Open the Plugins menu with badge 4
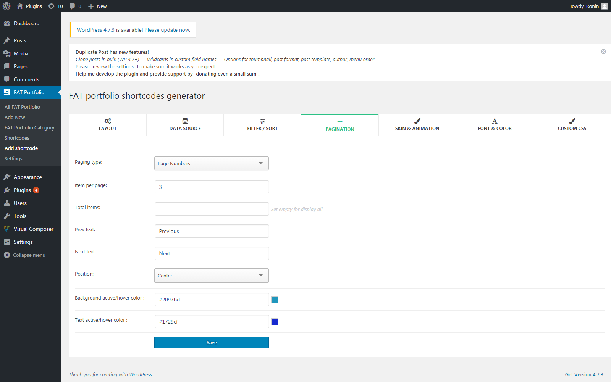 coord(22,190)
